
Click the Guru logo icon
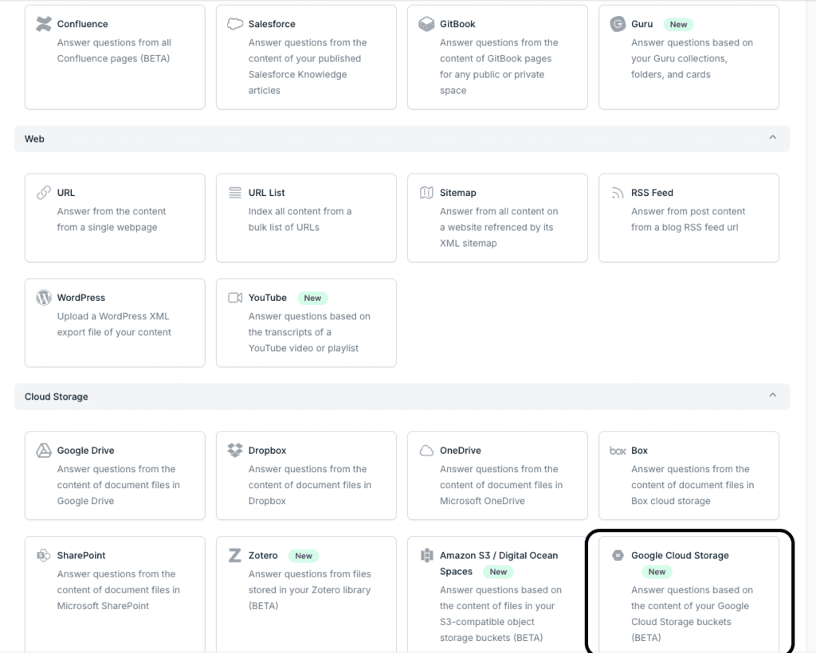click(618, 24)
